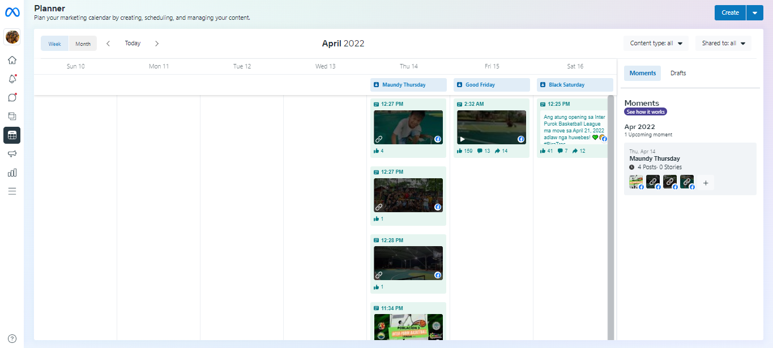Viewport: 773px width, 348px height.
Task: Click 4 Posts · 0 Stories text
Action: tap(660, 167)
